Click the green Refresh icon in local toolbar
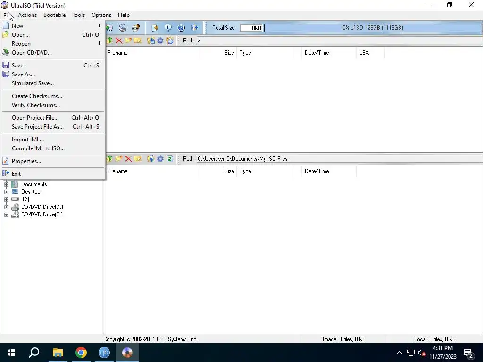The image size is (483, 362). pos(170,159)
